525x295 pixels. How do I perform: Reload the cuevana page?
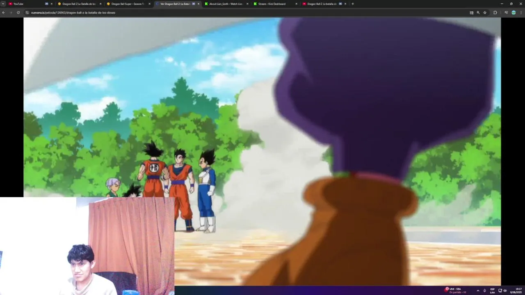click(18, 13)
